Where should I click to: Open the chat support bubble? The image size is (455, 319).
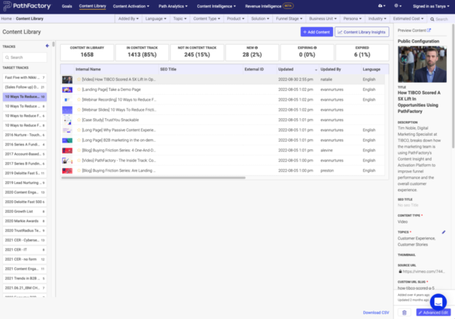tap(438, 302)
